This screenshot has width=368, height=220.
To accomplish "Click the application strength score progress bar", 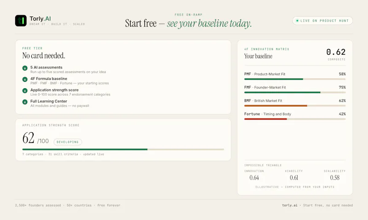I will click(x=123, y=149).
